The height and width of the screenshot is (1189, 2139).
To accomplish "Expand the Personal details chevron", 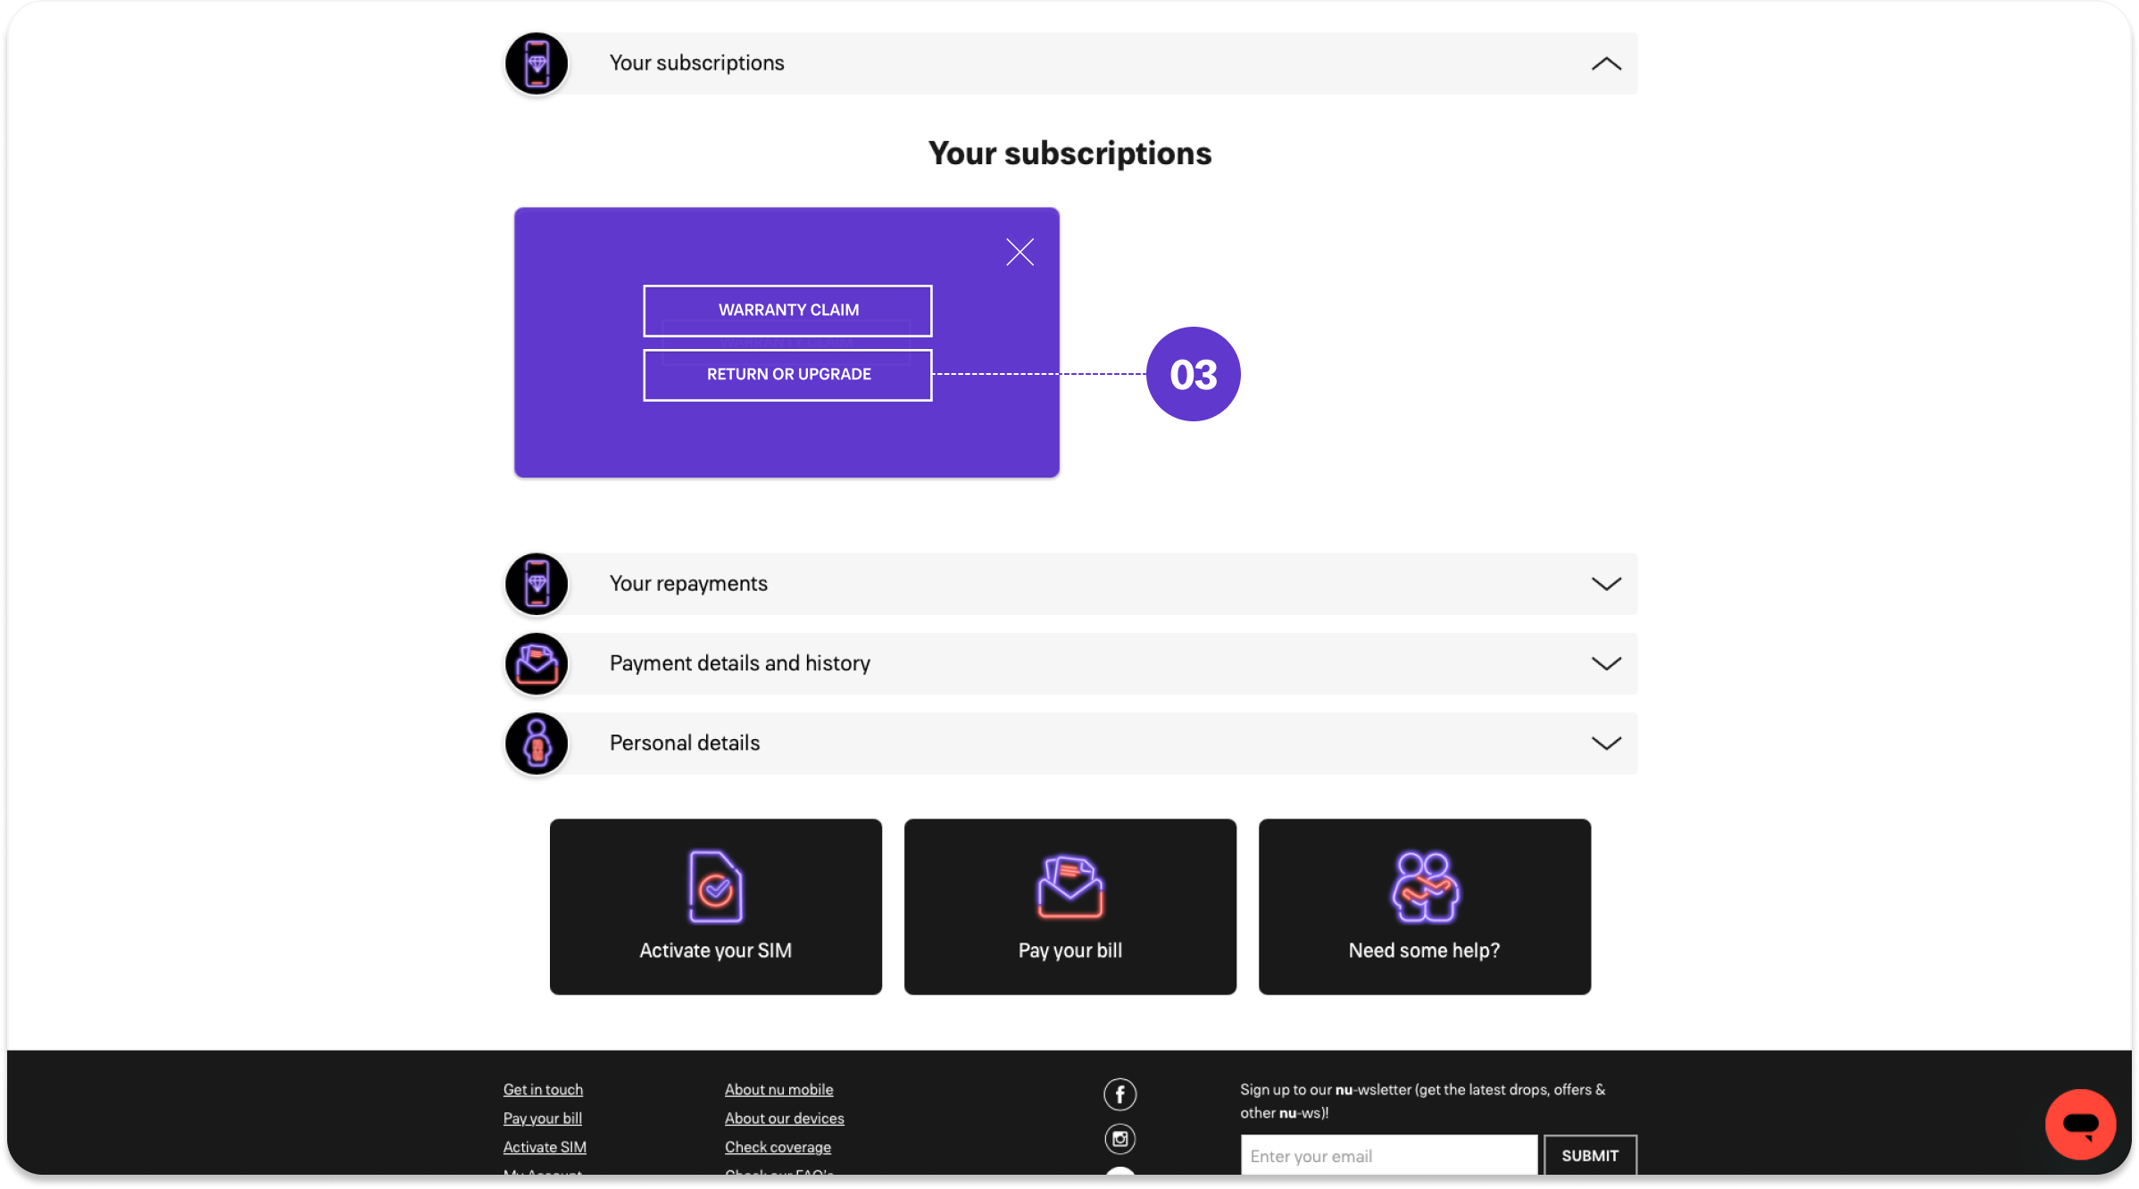I will (1606, 744).
